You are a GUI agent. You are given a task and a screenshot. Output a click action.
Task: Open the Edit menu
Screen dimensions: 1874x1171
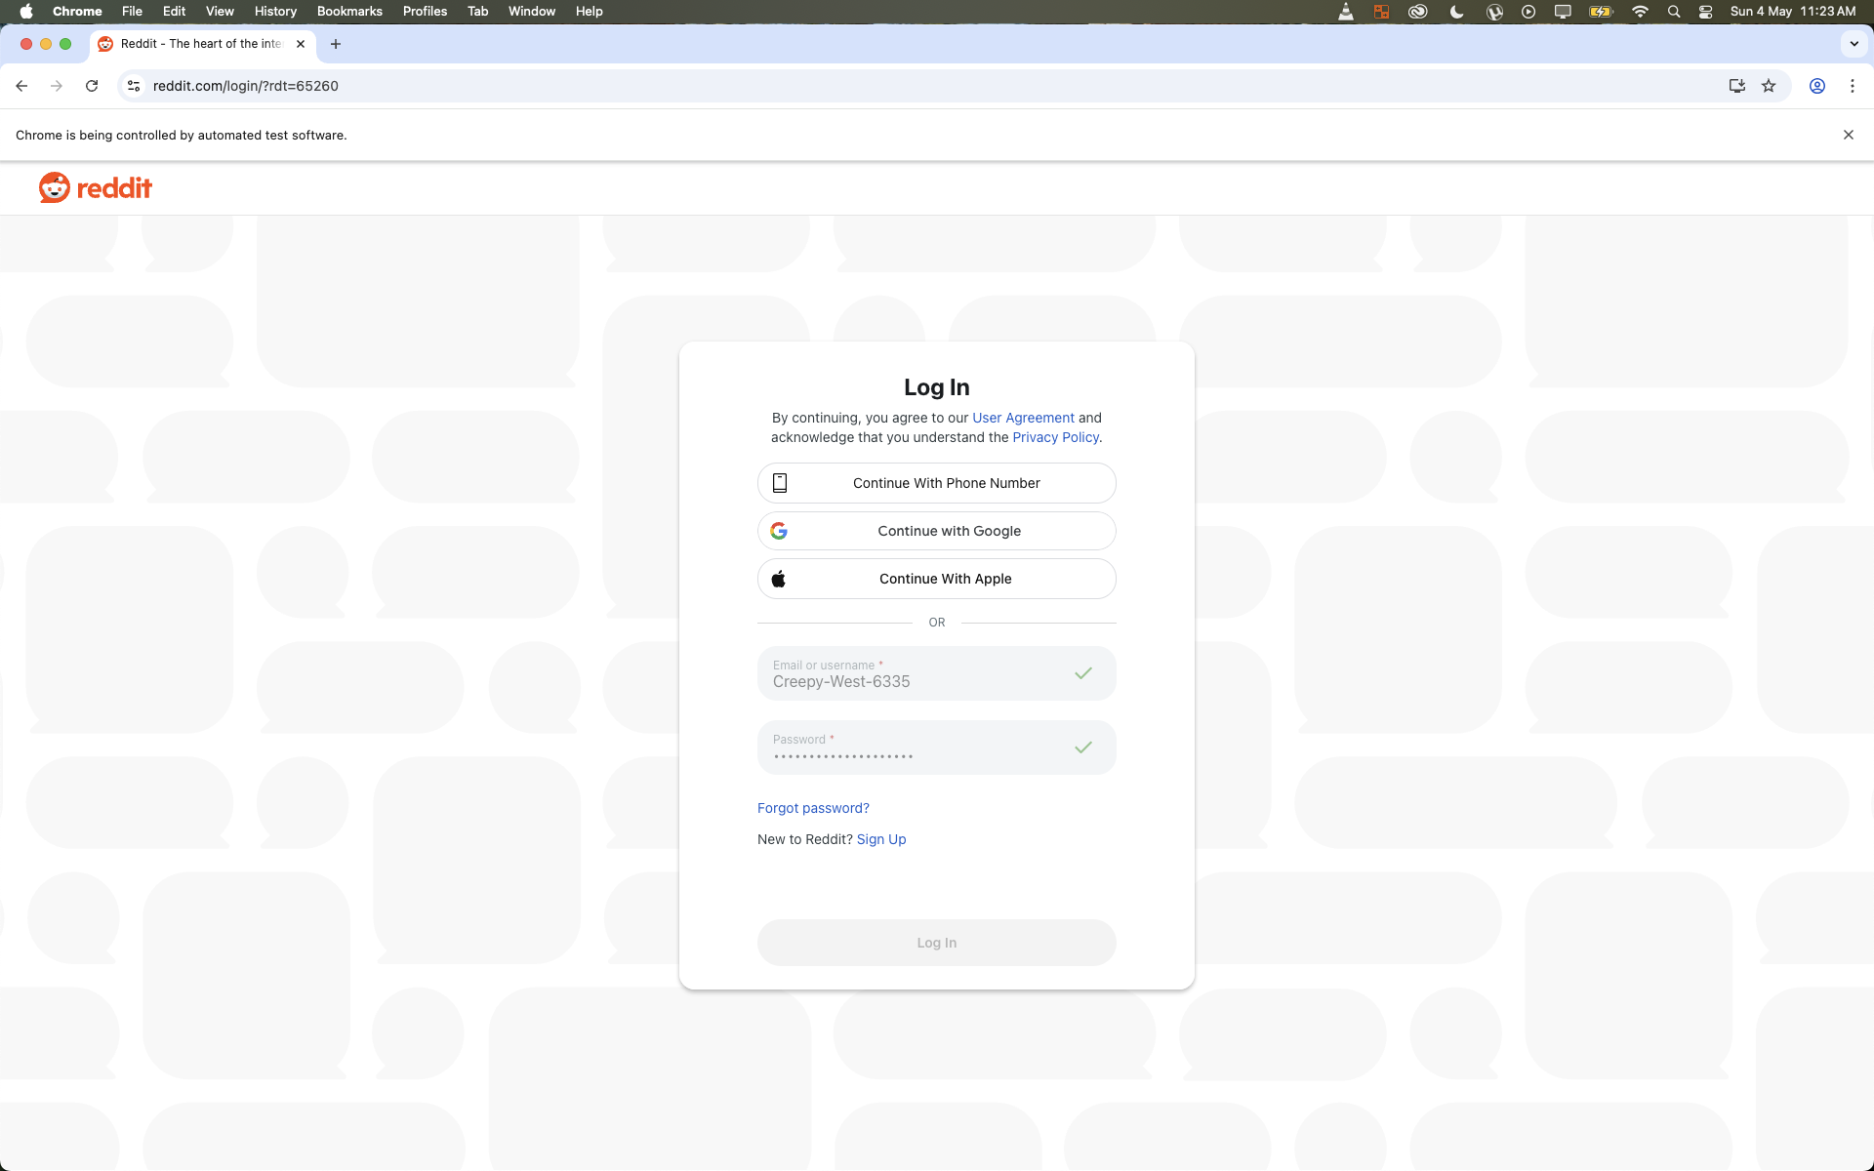pos(174,12)
